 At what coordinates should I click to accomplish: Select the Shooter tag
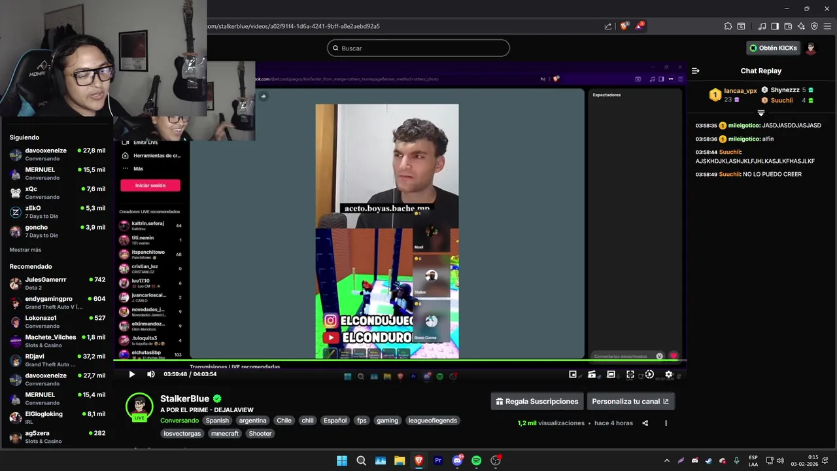pos(260,434)
